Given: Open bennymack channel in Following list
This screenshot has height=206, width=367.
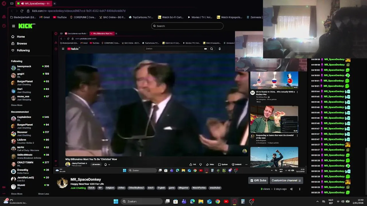Looking at the screenshot, I should pos(30,68).
